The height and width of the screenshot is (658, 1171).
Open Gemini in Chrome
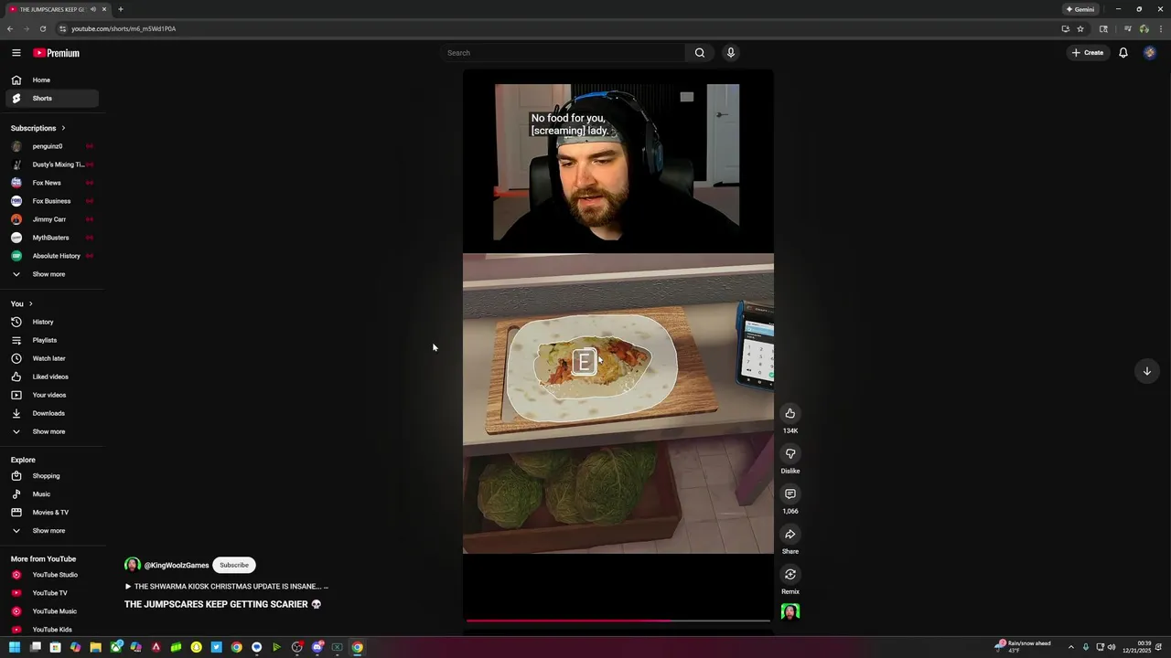click(x=1080, y=9)
